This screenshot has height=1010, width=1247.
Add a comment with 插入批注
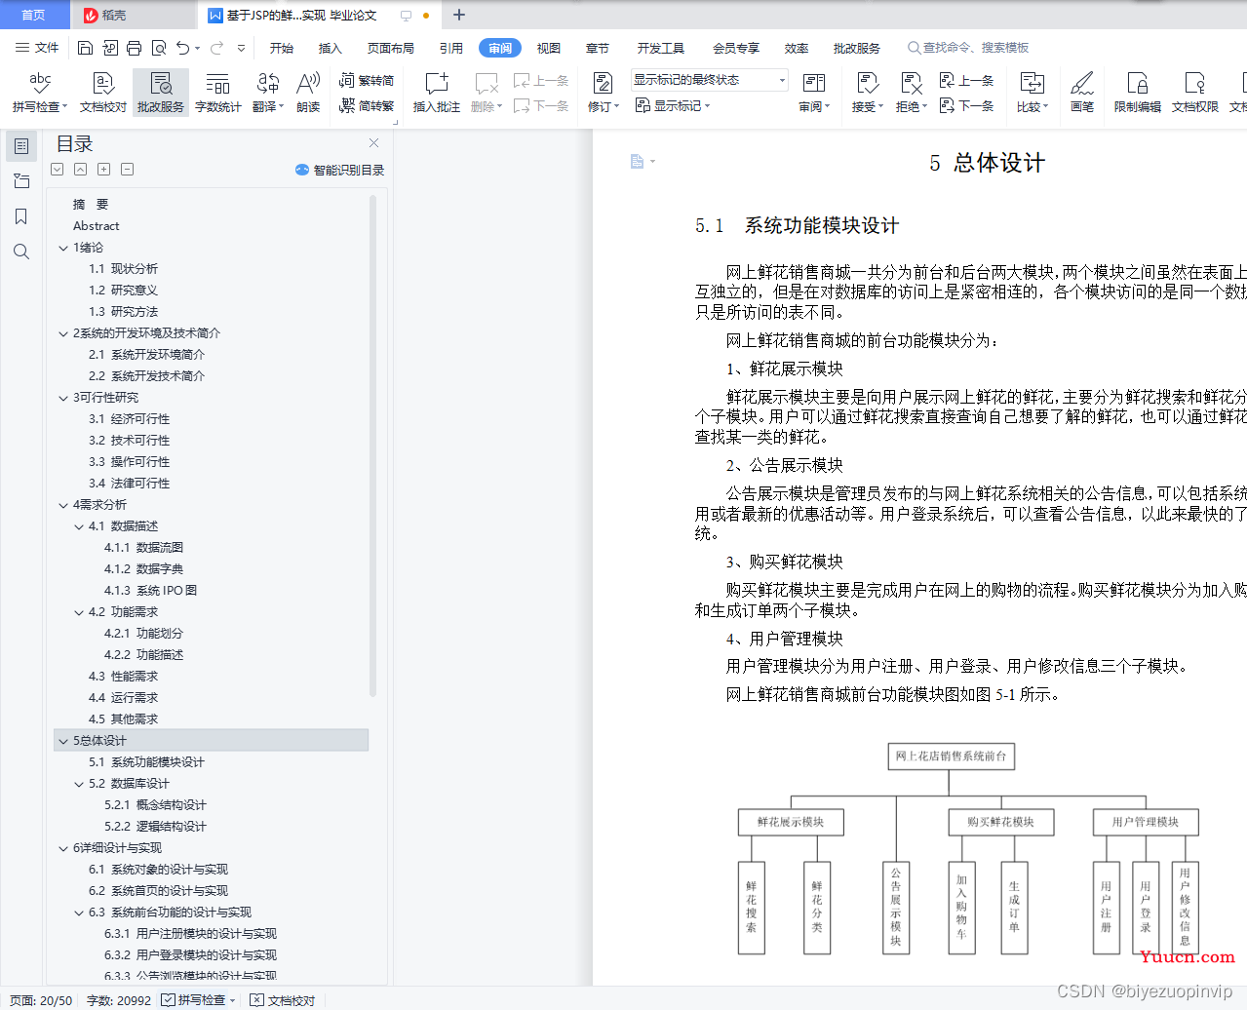click(436, 93)
